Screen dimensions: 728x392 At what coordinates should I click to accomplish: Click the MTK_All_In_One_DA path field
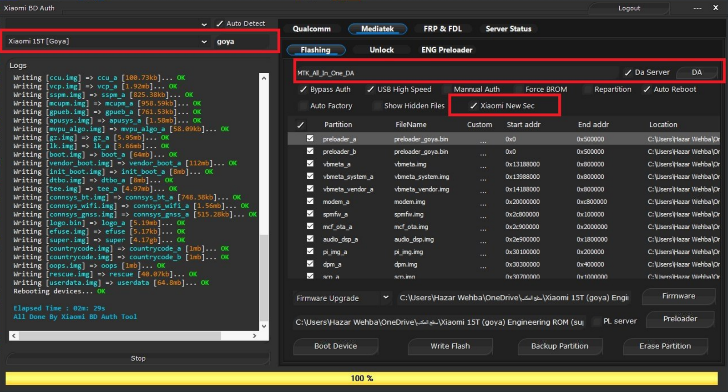point(456,73)
